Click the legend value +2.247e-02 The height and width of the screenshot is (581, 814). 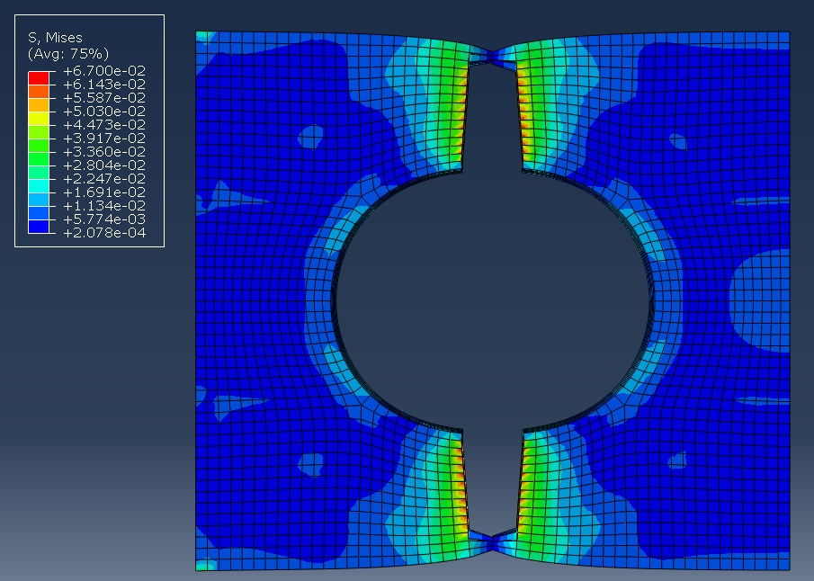tap(104, 179)
